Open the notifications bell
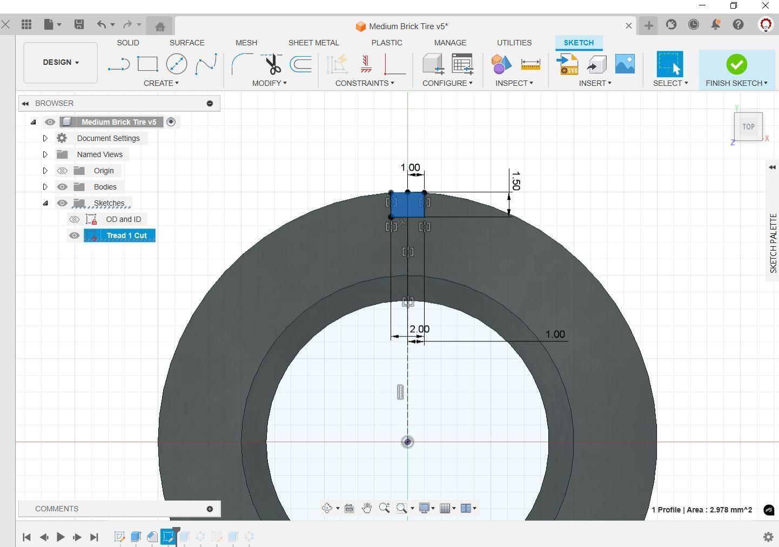779x547 pixels. point(716,25)
